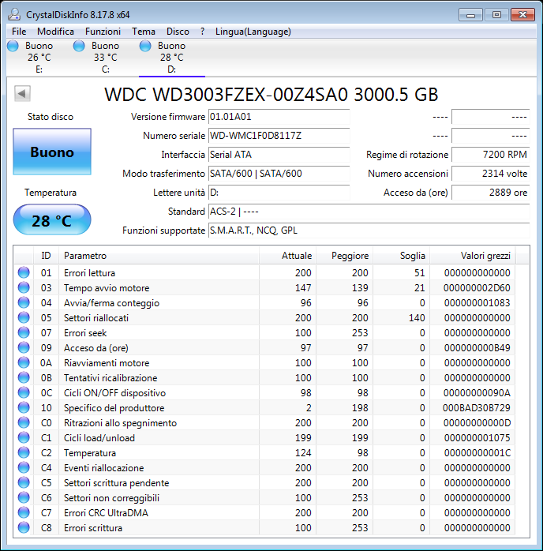Click status circle for Errori lettura row
Image resolution: width=543 pixels, height=551 pixels.
(24, 272)
